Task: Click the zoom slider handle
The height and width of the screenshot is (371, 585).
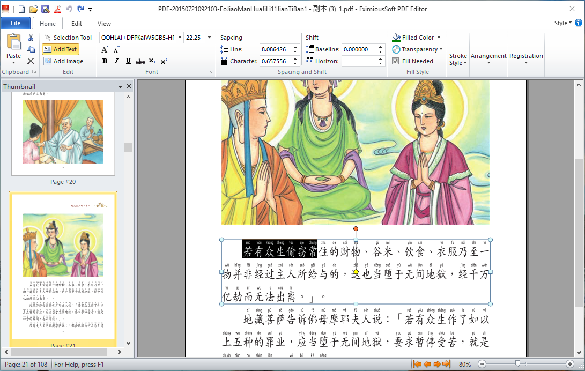Action: tap(517, 364)
